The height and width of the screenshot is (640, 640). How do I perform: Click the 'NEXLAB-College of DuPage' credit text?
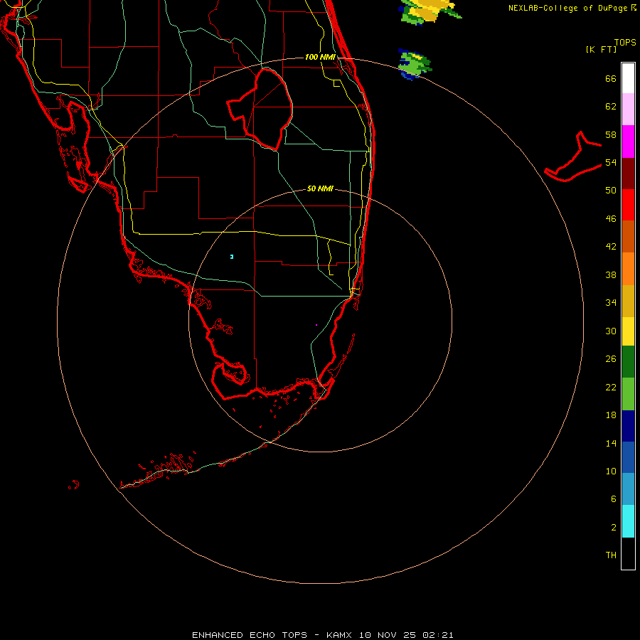pyautogui.click(x=568, y=8)
